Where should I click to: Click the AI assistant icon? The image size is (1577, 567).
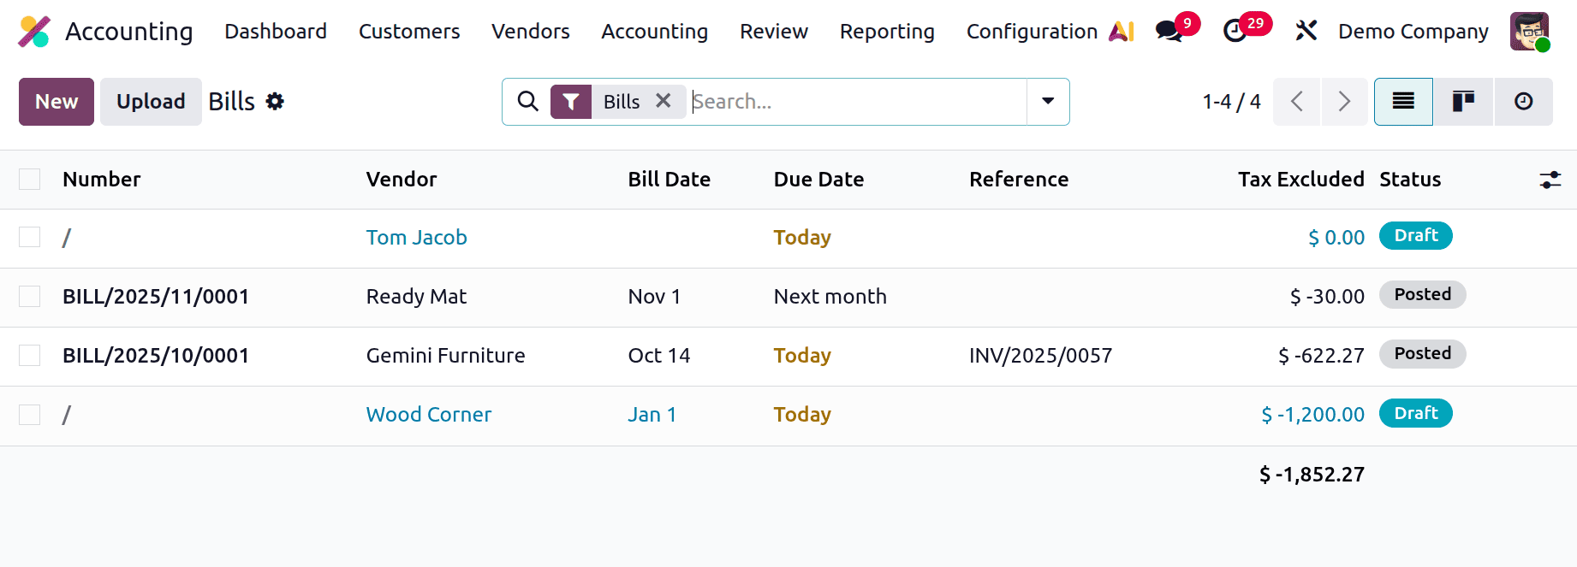pos(1122,31)
